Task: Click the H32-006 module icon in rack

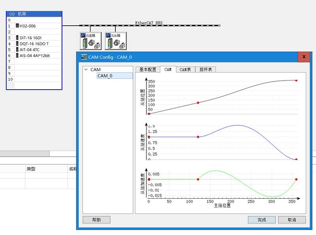Action: [x=17, y=26]
